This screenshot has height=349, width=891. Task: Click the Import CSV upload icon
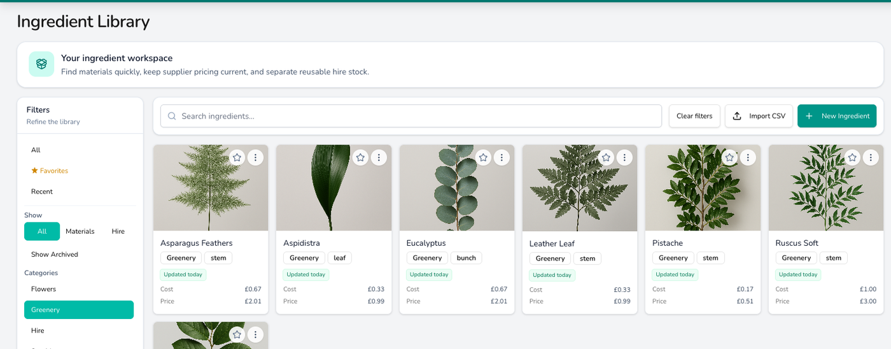pos(737,116)
